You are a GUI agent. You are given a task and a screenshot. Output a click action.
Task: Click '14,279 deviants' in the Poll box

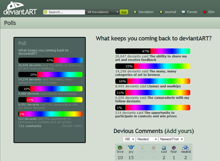coord(29,79)
